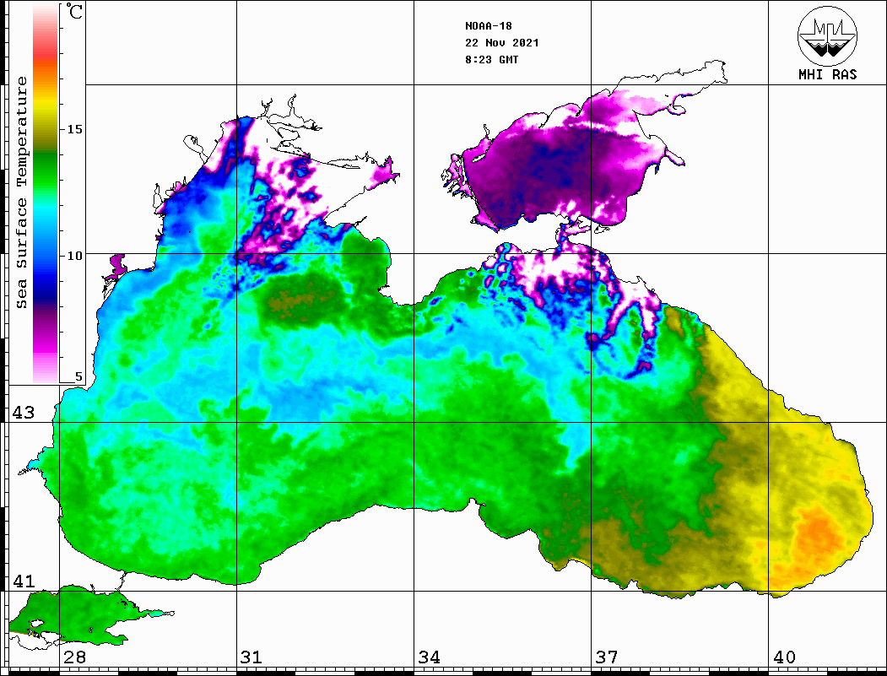Click the '5' tick on temperature scale
887x676 pixels.
tap(78, 376)
